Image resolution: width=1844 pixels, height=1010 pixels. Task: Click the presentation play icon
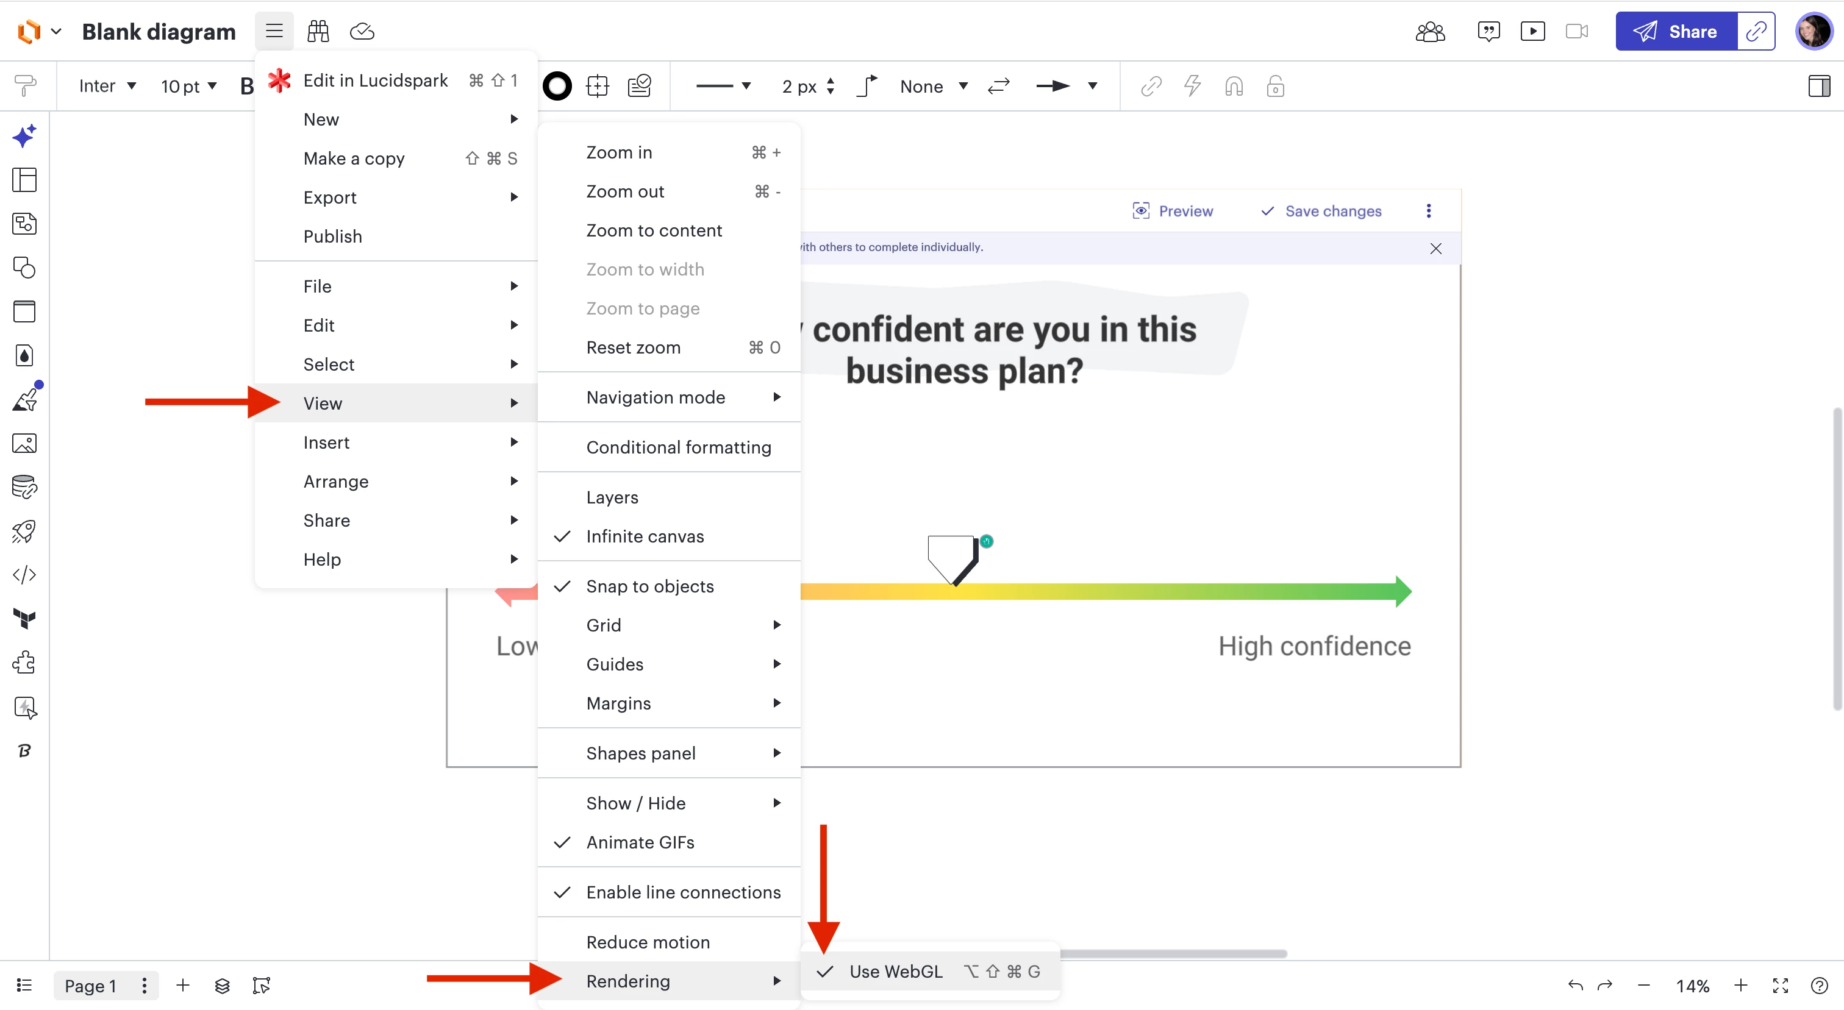[1532, 30]
